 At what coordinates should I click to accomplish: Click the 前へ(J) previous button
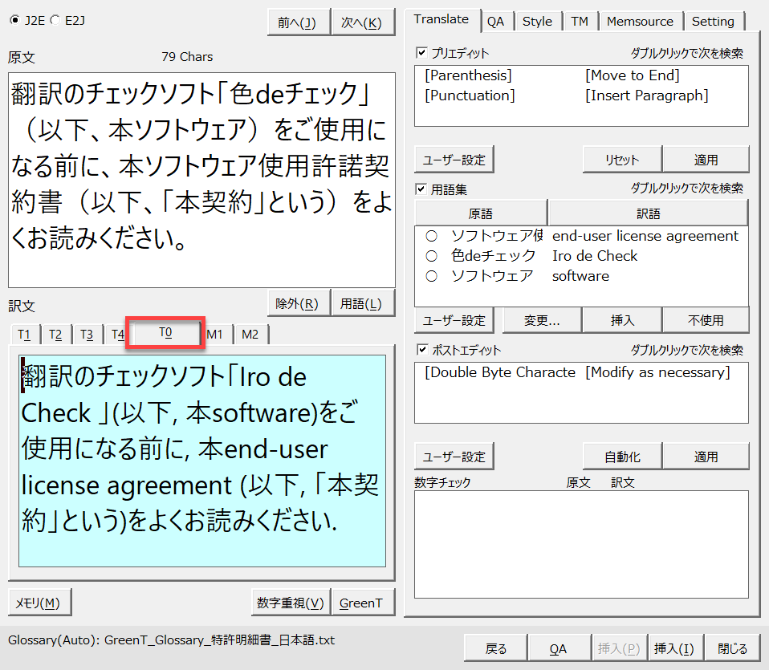[x=297, y=22]
